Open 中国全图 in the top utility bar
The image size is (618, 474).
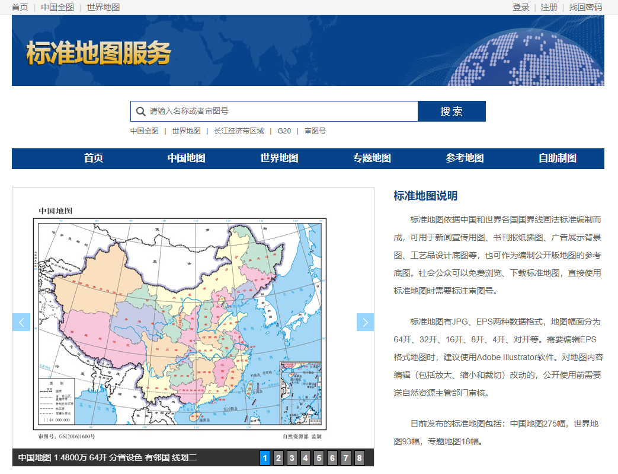57,7
